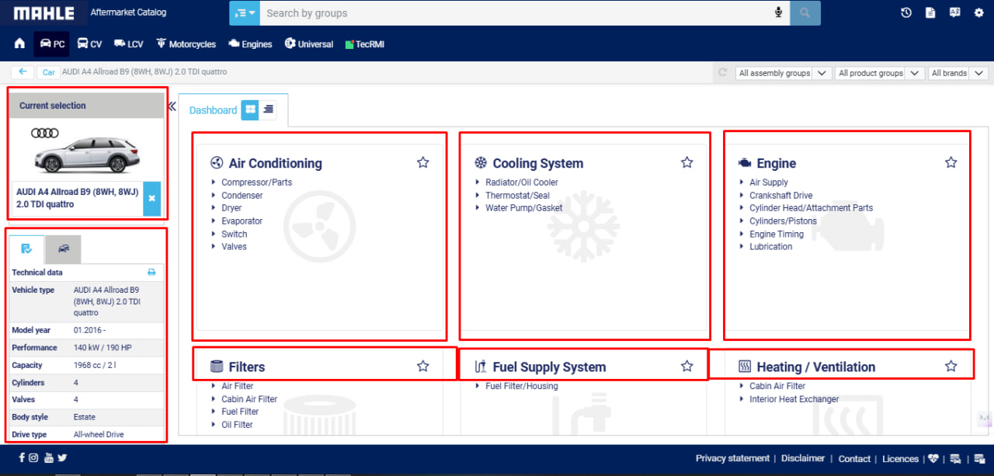Open Water Pump/Gasket under Cooling System
The width and height of the screenshot is (994, 476).
[x=524, y=208]
